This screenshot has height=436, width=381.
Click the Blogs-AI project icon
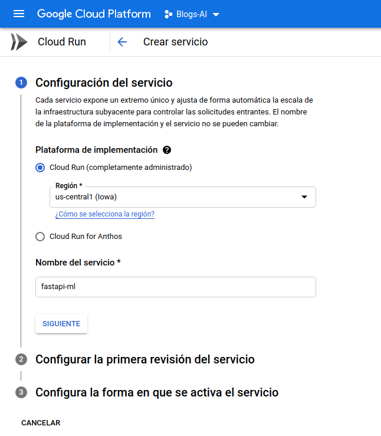(x=168, y=14)
